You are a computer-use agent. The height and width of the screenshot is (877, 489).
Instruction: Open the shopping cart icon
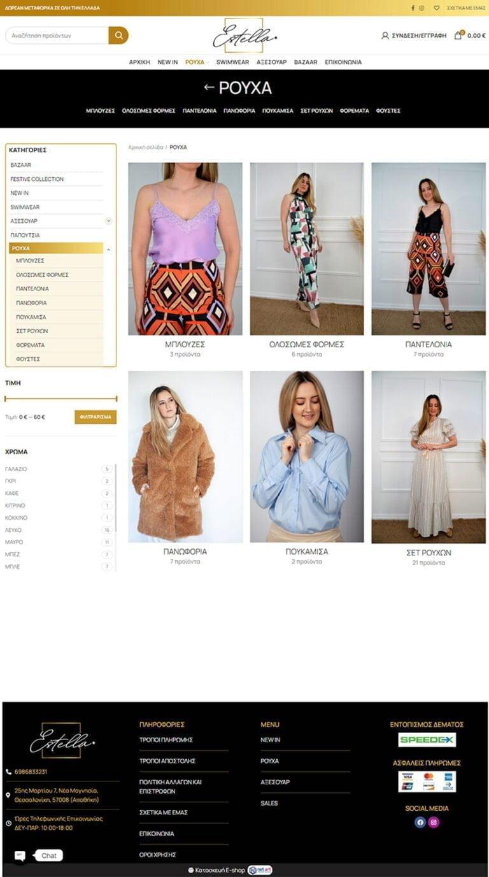[x=458, y=35]
